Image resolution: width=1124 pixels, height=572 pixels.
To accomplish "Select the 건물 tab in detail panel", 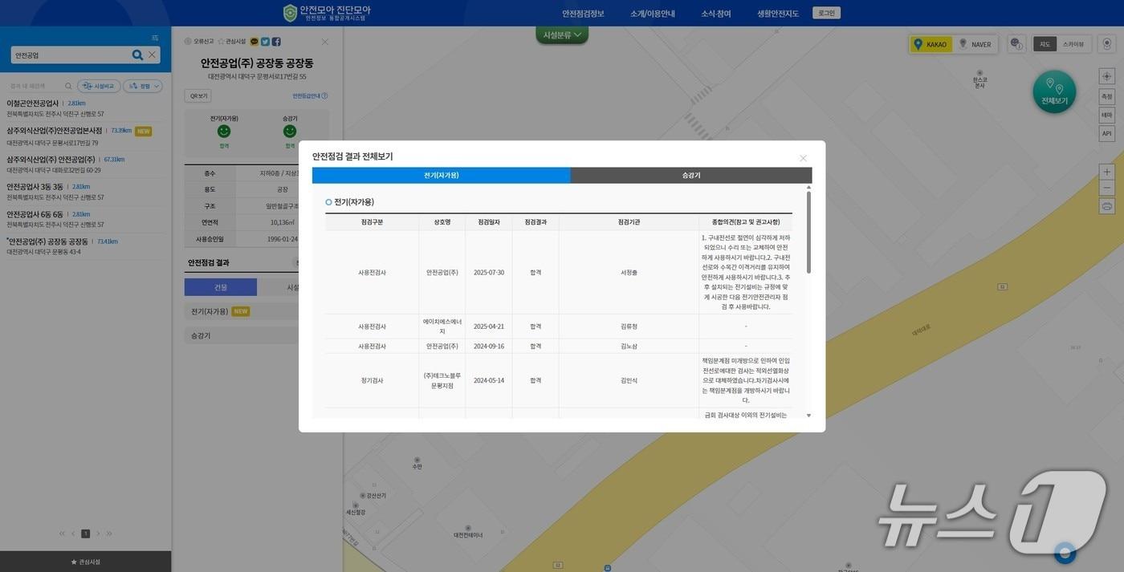I will 221,287.
